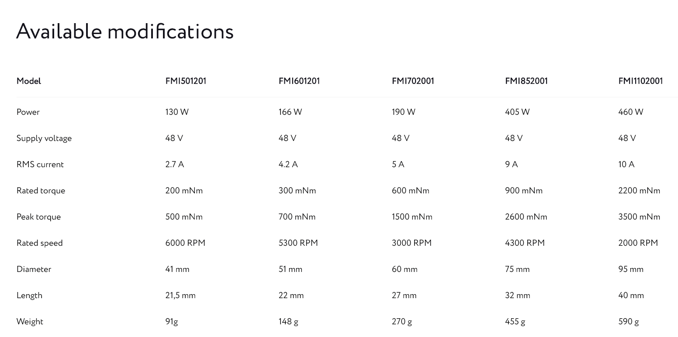Click the FMI601201 model header
The height and width of the screenshot is (337, 678).
(299, 81)
